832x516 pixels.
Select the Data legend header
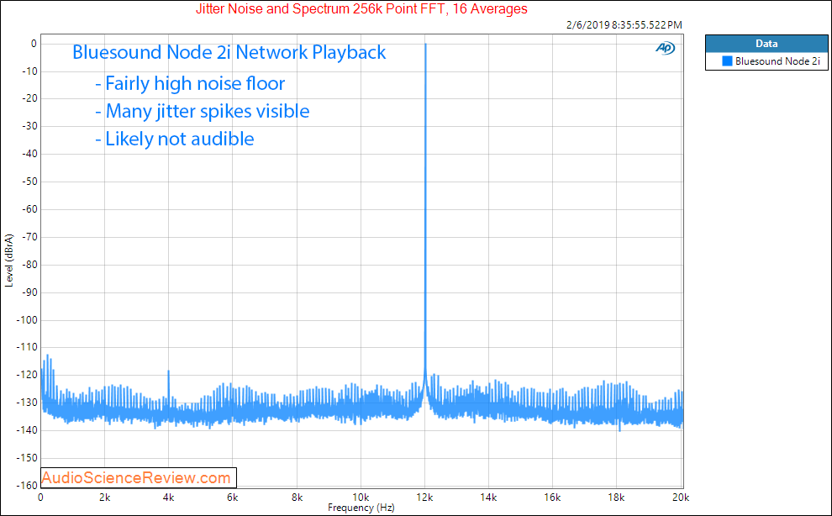pos(766,44)
